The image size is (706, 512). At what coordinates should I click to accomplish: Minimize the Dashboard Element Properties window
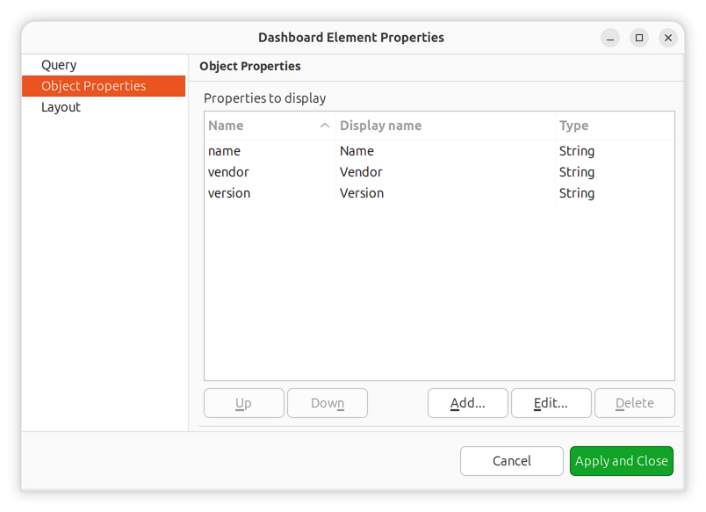click(x=609, y=38)
